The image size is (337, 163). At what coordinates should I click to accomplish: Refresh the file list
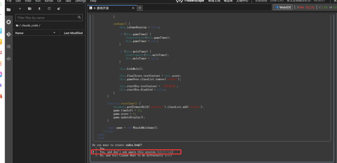click(x=49, y=9)
